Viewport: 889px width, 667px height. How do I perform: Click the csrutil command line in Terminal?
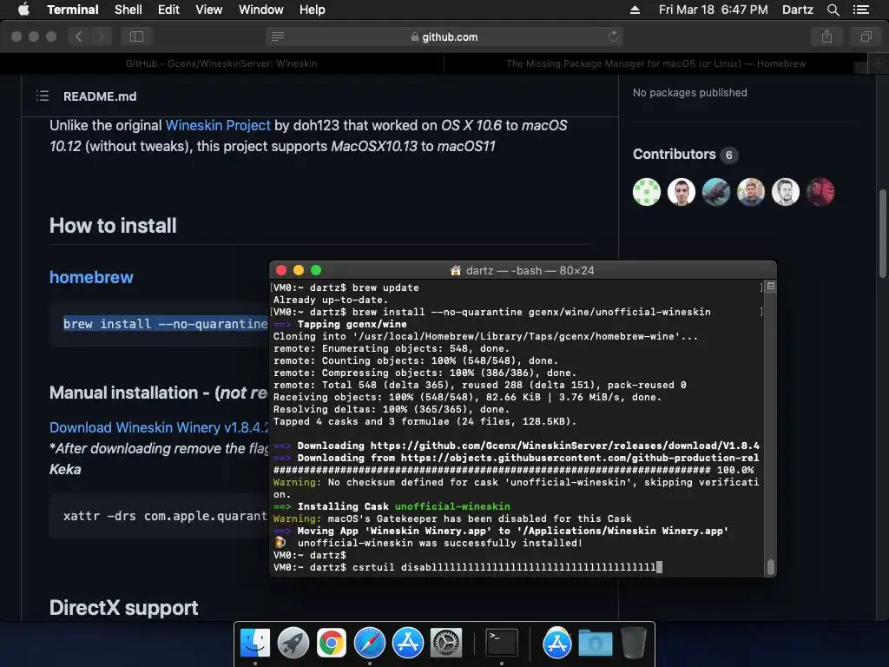pyautogui.click(x=468, y=567)
